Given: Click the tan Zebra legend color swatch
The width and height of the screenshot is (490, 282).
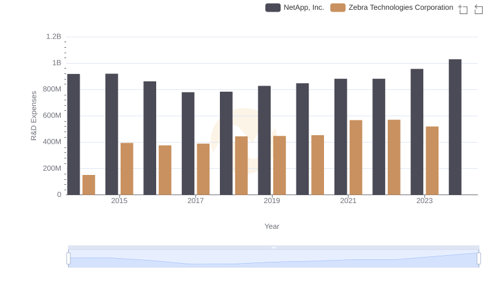Looking at the screenshot, I should click(337, 7).
